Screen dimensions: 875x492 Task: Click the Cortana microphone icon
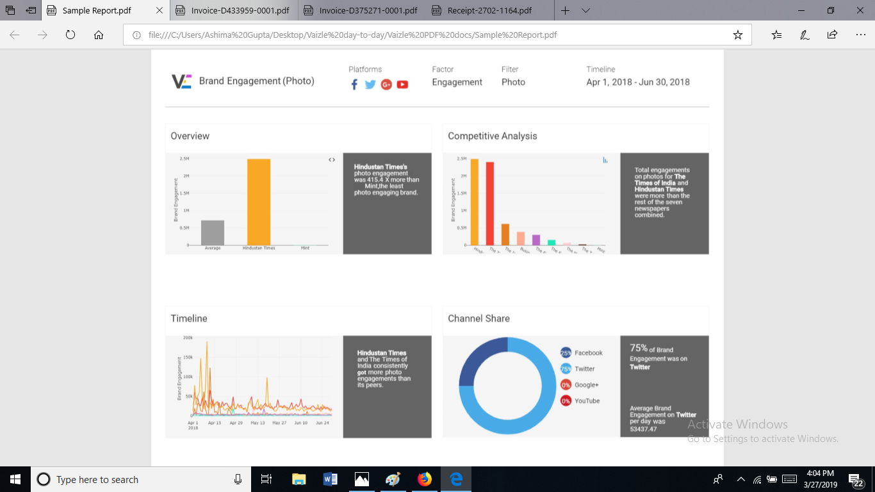pyautogui.click(x=238, y=479)
